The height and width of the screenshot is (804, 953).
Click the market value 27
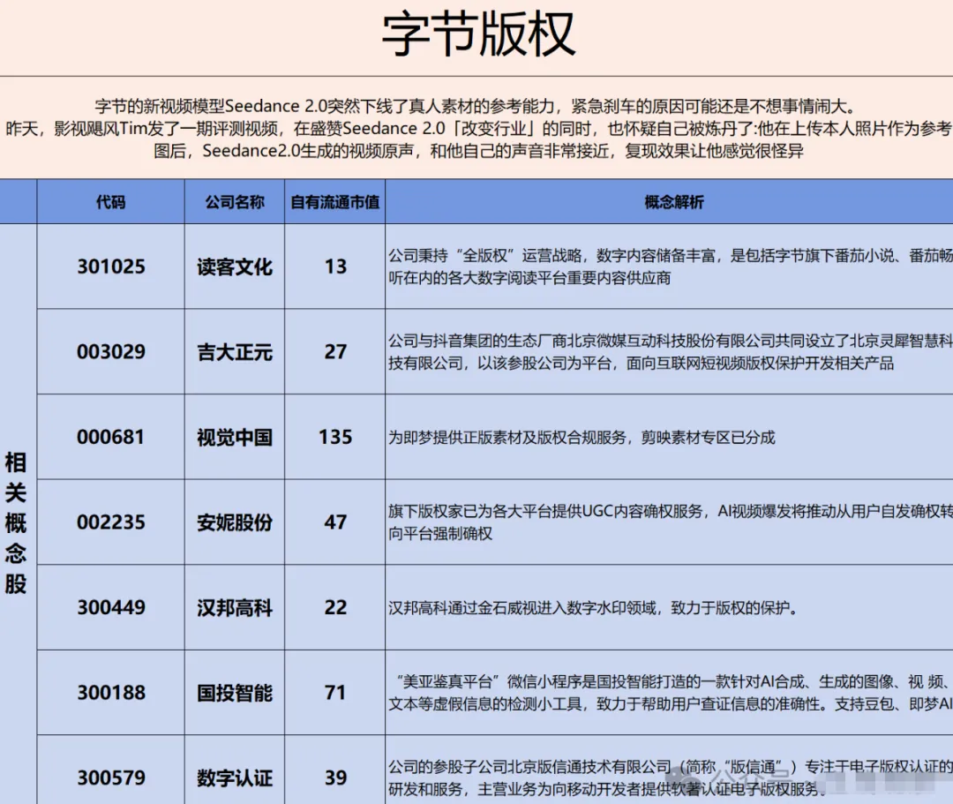(335, 351)
